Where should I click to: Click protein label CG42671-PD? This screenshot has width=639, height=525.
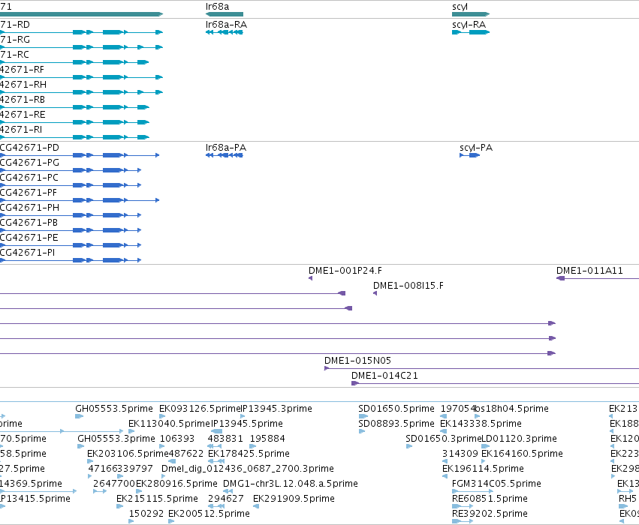coord(29,148)
